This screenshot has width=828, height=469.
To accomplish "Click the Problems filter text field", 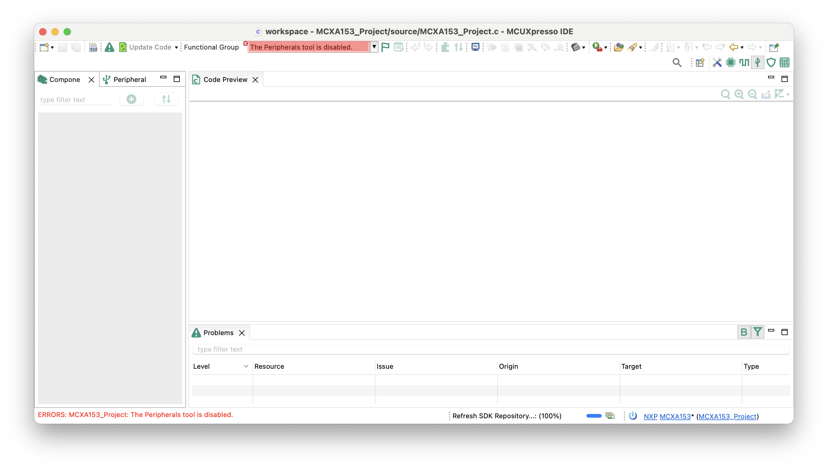I will pos(490,349).
